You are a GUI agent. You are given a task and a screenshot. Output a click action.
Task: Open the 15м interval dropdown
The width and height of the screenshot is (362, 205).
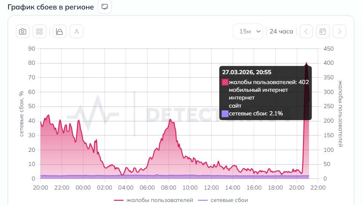pos(248,31)
